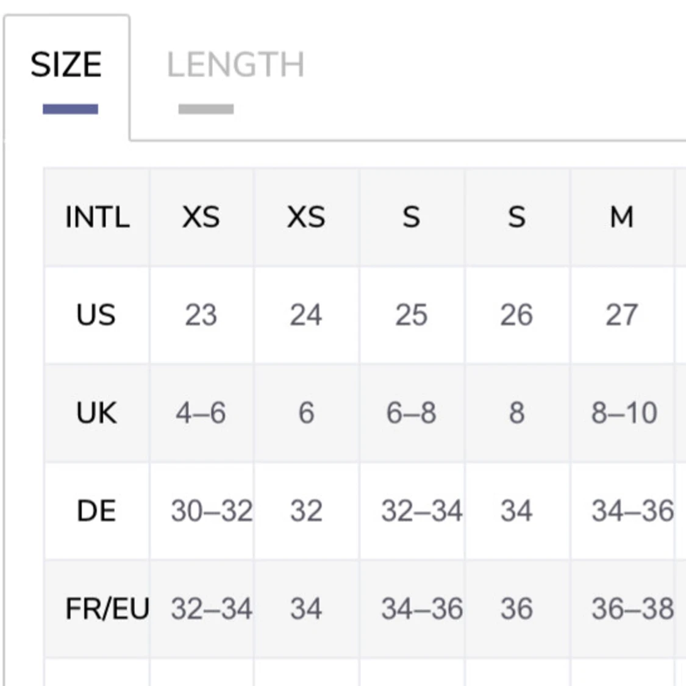Click the first XS column header
The height and width of the screenshot is (686, 686).
coord(201,217)
